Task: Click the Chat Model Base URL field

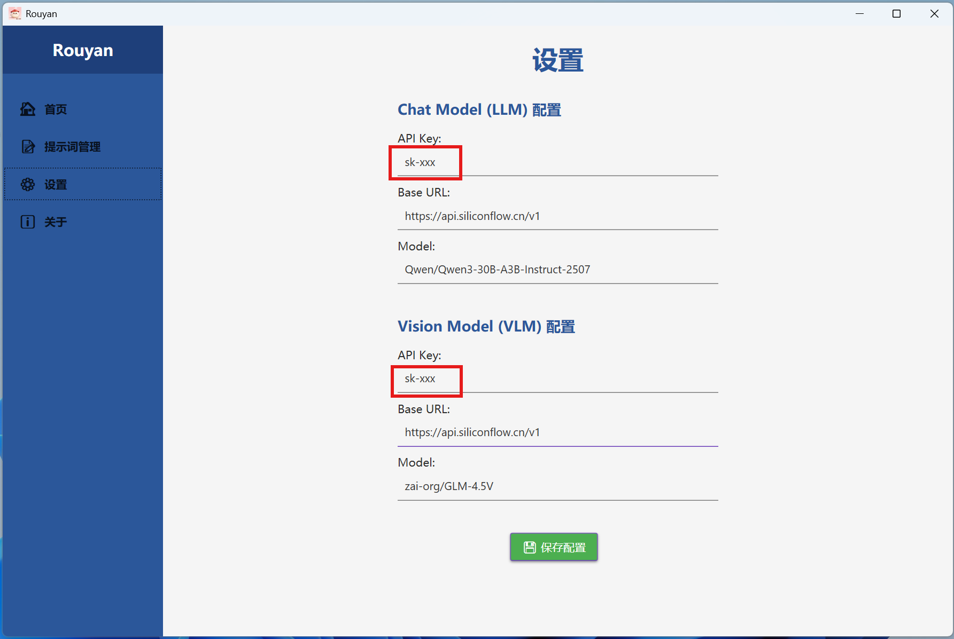Action: (557, 216)
